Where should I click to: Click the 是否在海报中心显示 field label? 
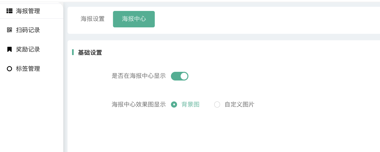[139, 76]
